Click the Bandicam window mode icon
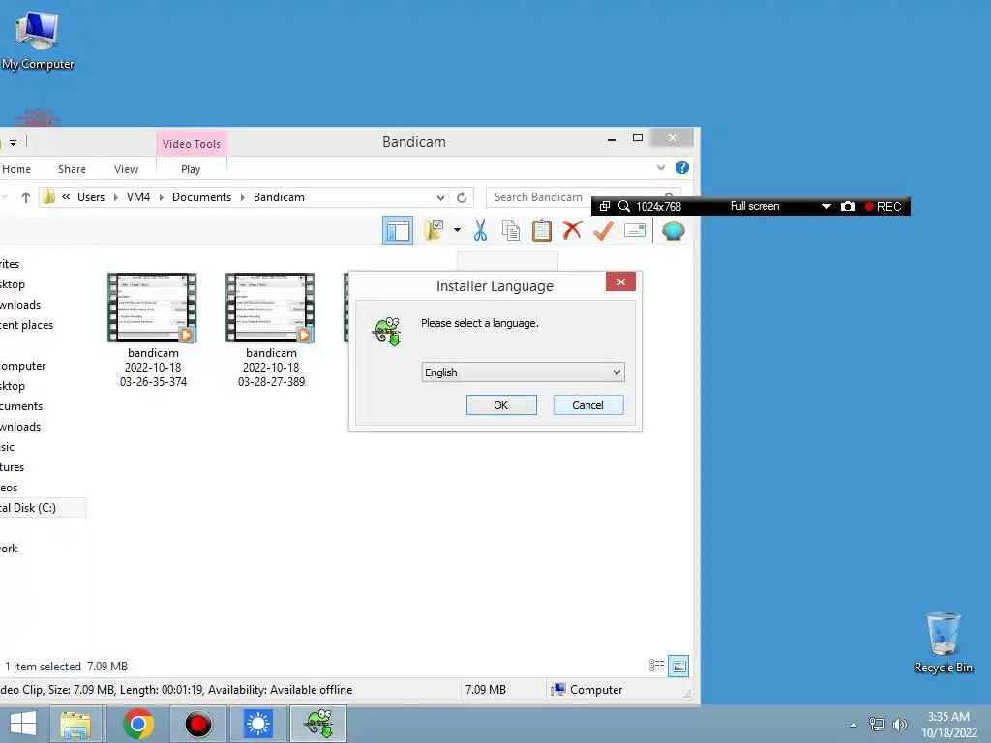Screen dimensions: 991x743 point(604,207)
